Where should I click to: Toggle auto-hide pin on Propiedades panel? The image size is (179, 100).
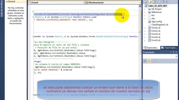coord(174,52)
